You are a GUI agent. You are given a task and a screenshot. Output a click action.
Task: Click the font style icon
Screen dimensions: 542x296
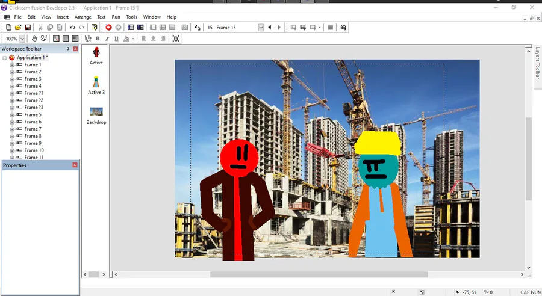(88, 39)
